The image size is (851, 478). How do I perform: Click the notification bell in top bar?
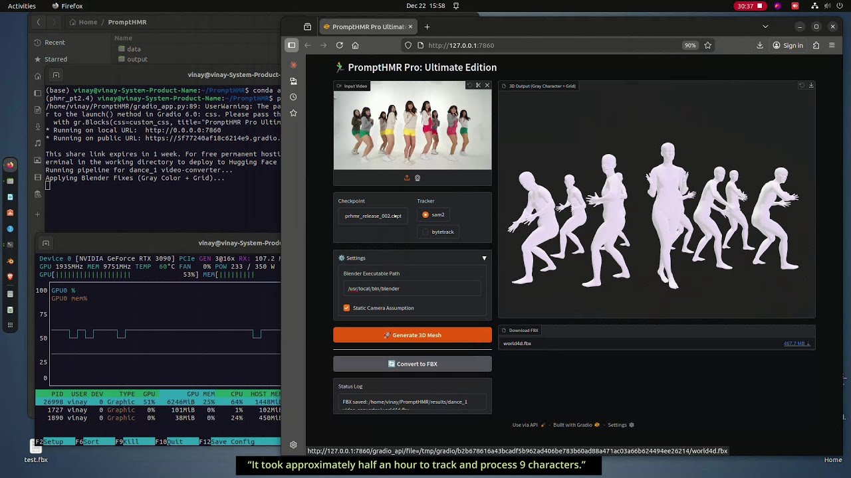pyautogui.click(x=456, y=6)
